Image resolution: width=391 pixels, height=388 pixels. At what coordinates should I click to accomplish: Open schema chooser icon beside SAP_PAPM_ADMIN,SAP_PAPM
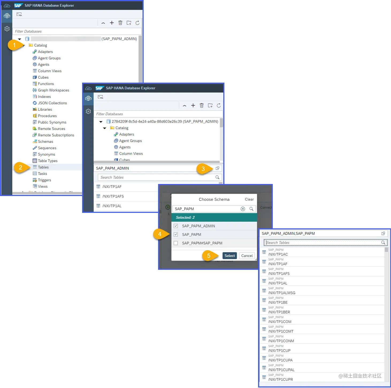point(383,233)
